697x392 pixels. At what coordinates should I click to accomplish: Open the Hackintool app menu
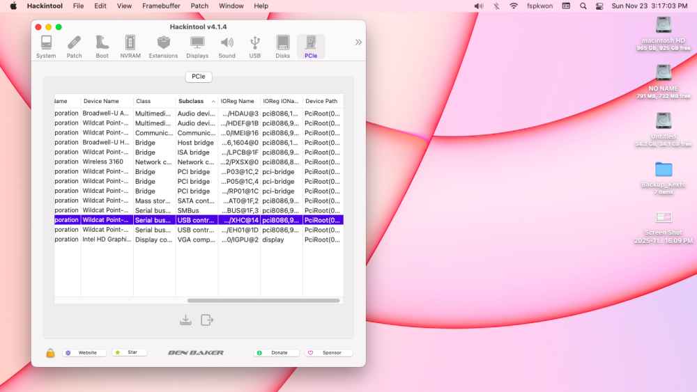pos(45,6)
